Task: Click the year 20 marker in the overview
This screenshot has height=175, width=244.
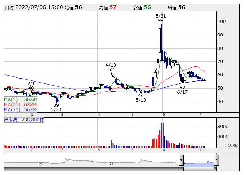Action: point(41,164)
